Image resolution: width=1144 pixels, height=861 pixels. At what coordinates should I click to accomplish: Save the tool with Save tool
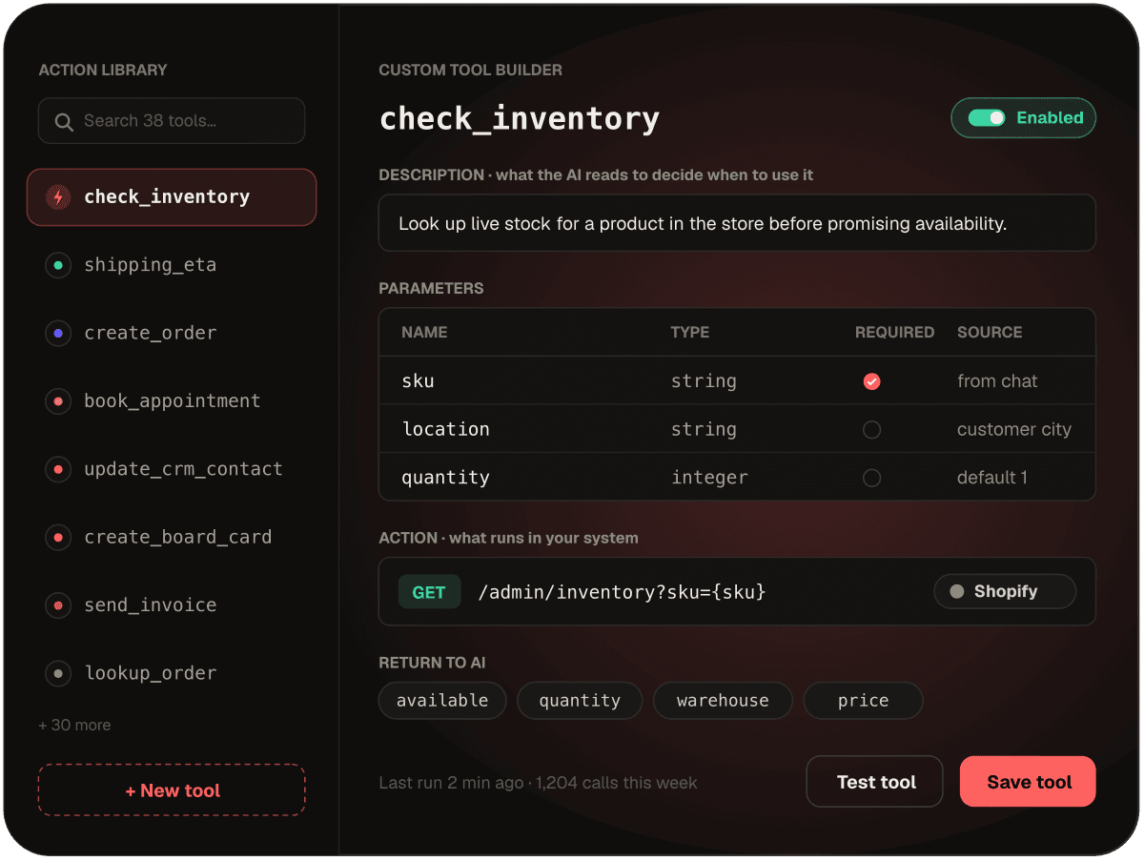coord(1029,782)
